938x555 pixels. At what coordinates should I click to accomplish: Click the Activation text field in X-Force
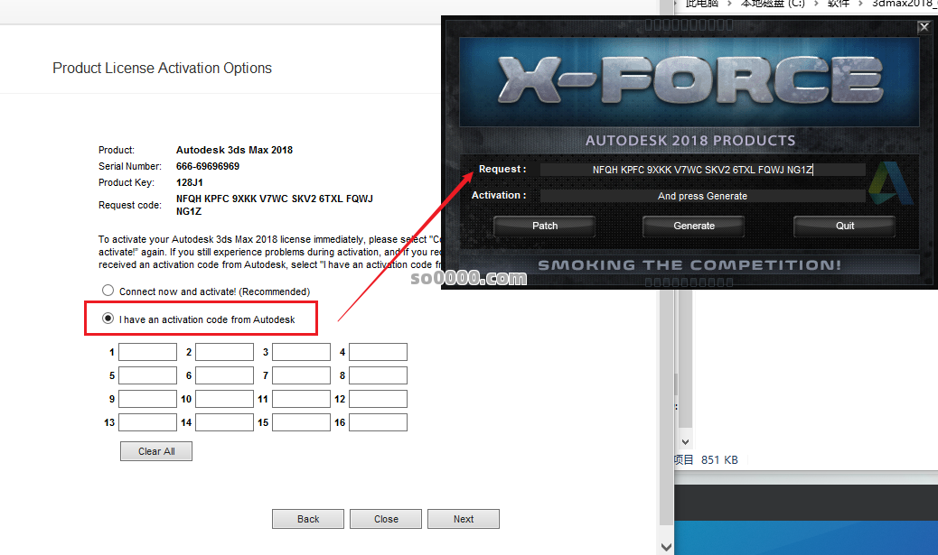[702, 196]
